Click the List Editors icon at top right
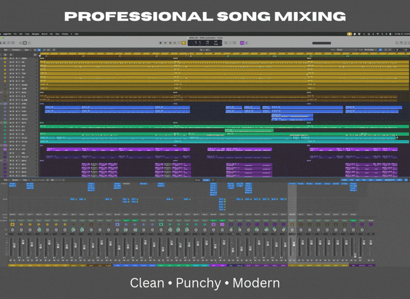 (397, 43)
